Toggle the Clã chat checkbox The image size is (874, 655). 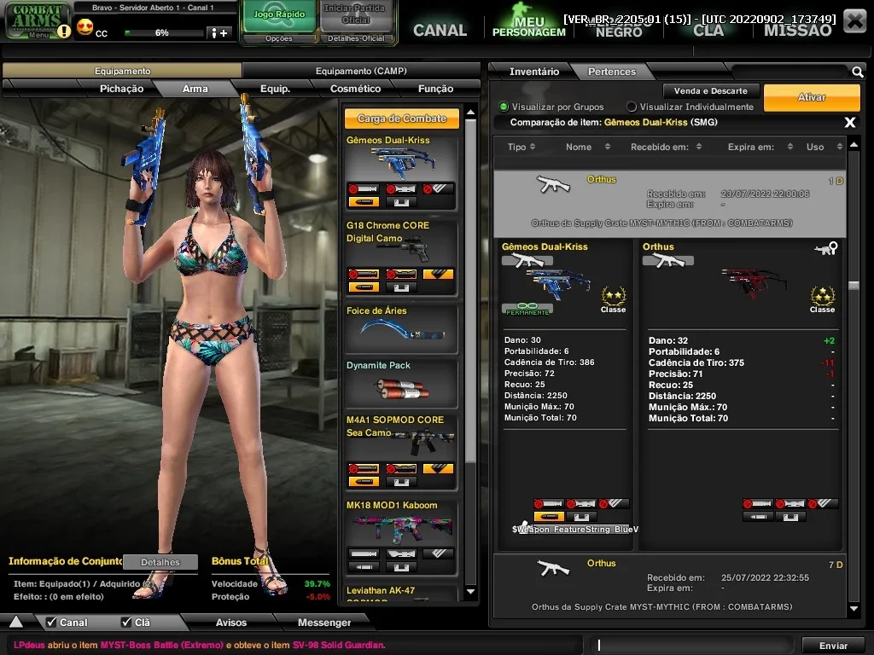coord(126,622)
